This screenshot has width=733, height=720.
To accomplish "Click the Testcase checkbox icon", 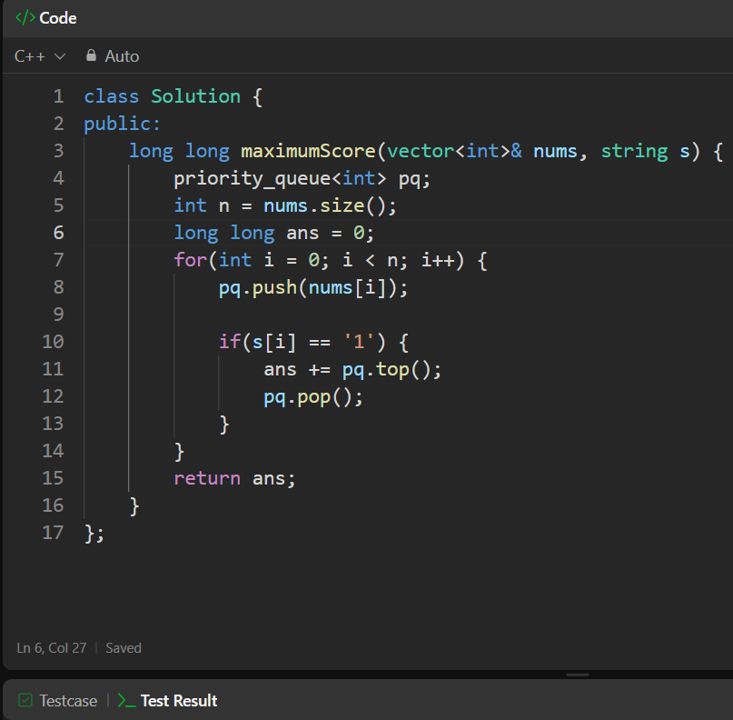I will (25, 700).
